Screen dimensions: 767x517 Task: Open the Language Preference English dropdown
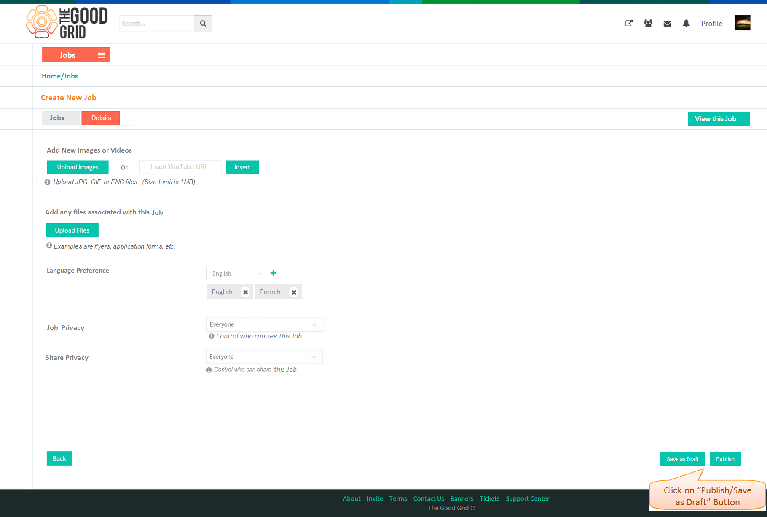point(237,273)
